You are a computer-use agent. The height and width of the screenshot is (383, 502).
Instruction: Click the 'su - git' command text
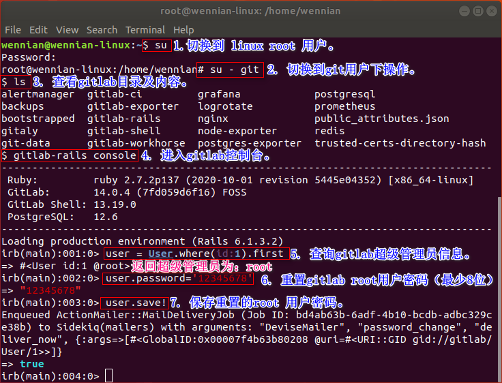pos(235,70)
